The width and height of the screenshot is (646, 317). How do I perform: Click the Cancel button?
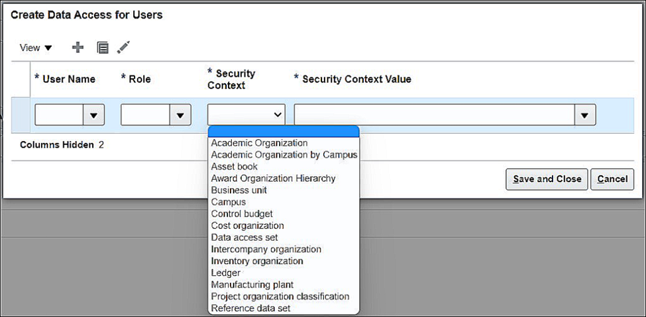[x=612, y=179]
